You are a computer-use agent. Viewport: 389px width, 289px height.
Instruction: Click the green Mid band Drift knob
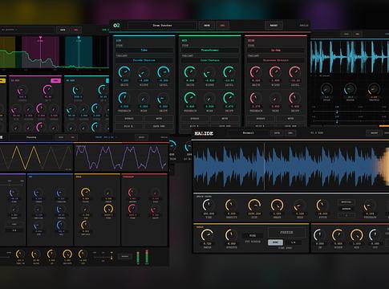(x=229, y=98)
